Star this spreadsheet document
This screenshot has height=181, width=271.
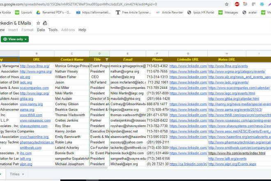click(x=38, y=23)
